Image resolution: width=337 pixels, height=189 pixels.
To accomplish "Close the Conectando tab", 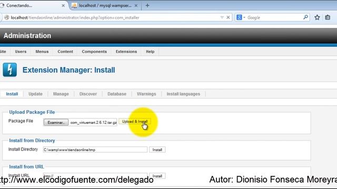I will 63,6.
